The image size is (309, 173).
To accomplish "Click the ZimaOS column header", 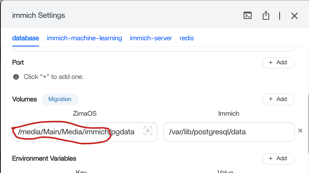I will tap(85, 114).
